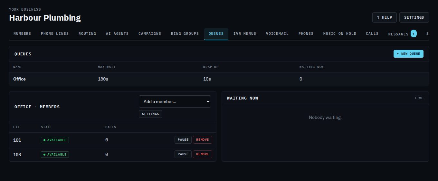
Task: Click extension 101 in members list
Action: pos(17,140)
